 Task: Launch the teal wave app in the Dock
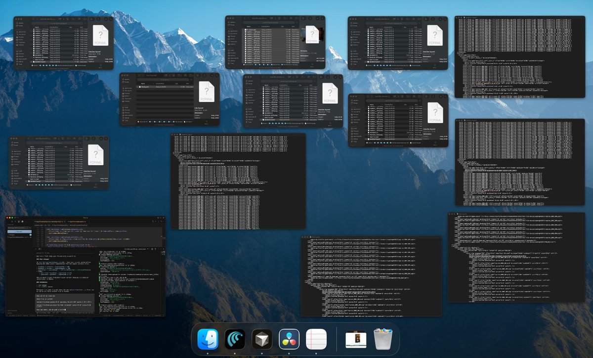(235, 339)
